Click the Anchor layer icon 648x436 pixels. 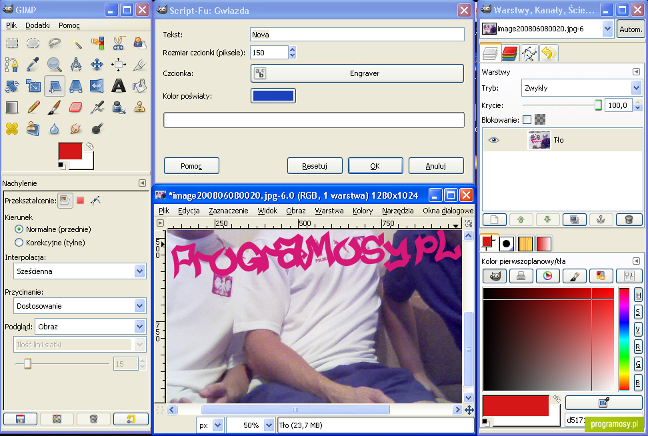601,219
